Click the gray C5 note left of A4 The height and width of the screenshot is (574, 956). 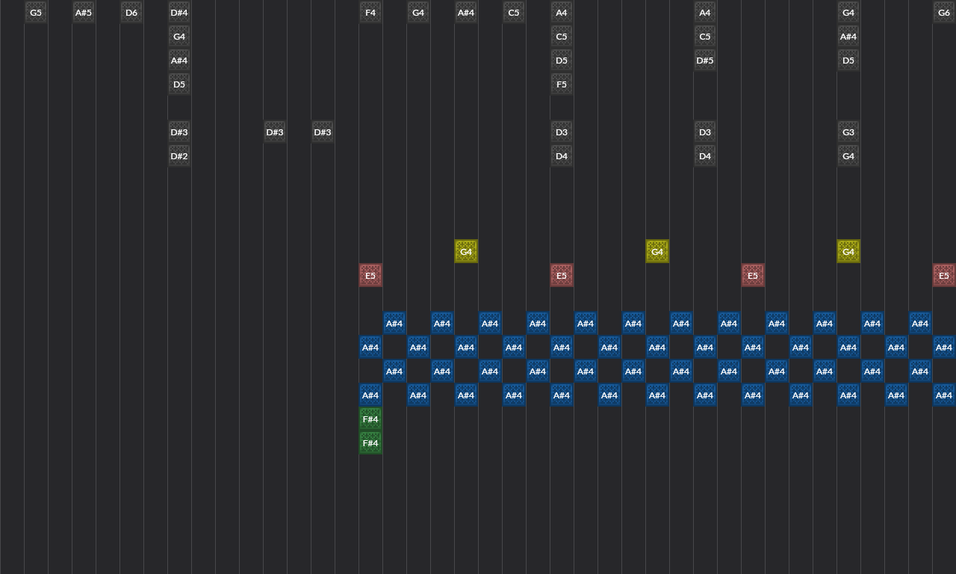[514, 13]
